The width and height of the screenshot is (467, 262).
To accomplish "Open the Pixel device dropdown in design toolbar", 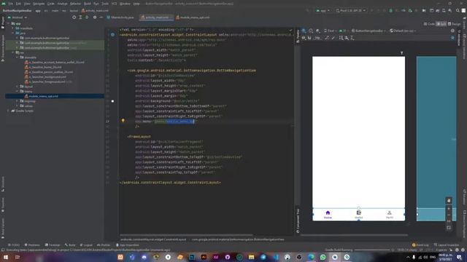I will 330,31.
